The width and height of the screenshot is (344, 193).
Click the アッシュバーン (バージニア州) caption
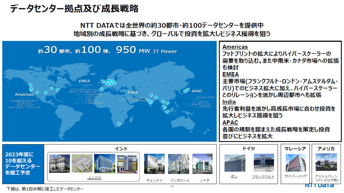pos(326,178)
